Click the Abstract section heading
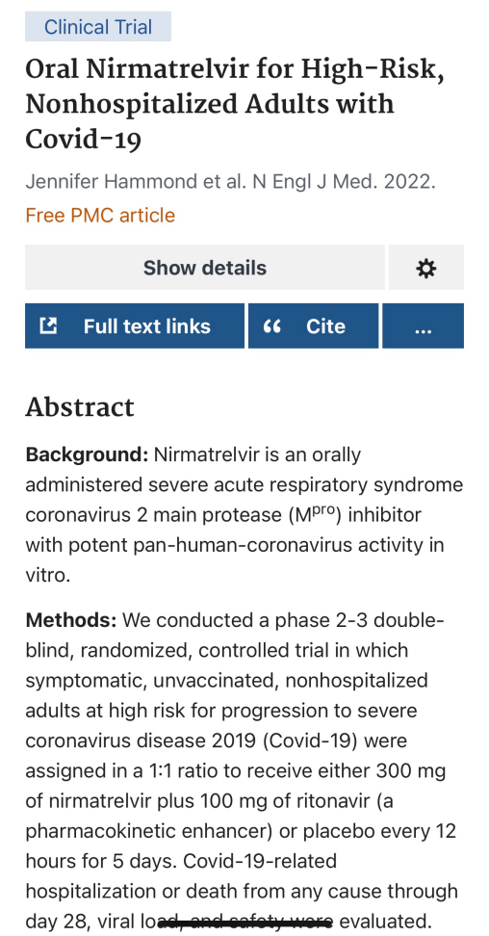This screenshot has height=936, width=489. click(x=80, y=407)
